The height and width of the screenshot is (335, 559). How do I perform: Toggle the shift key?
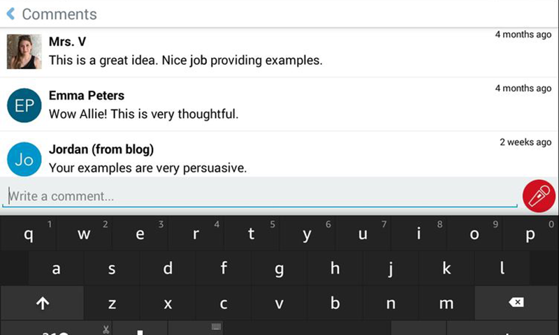pyautogui.click(x=42, y=303)
